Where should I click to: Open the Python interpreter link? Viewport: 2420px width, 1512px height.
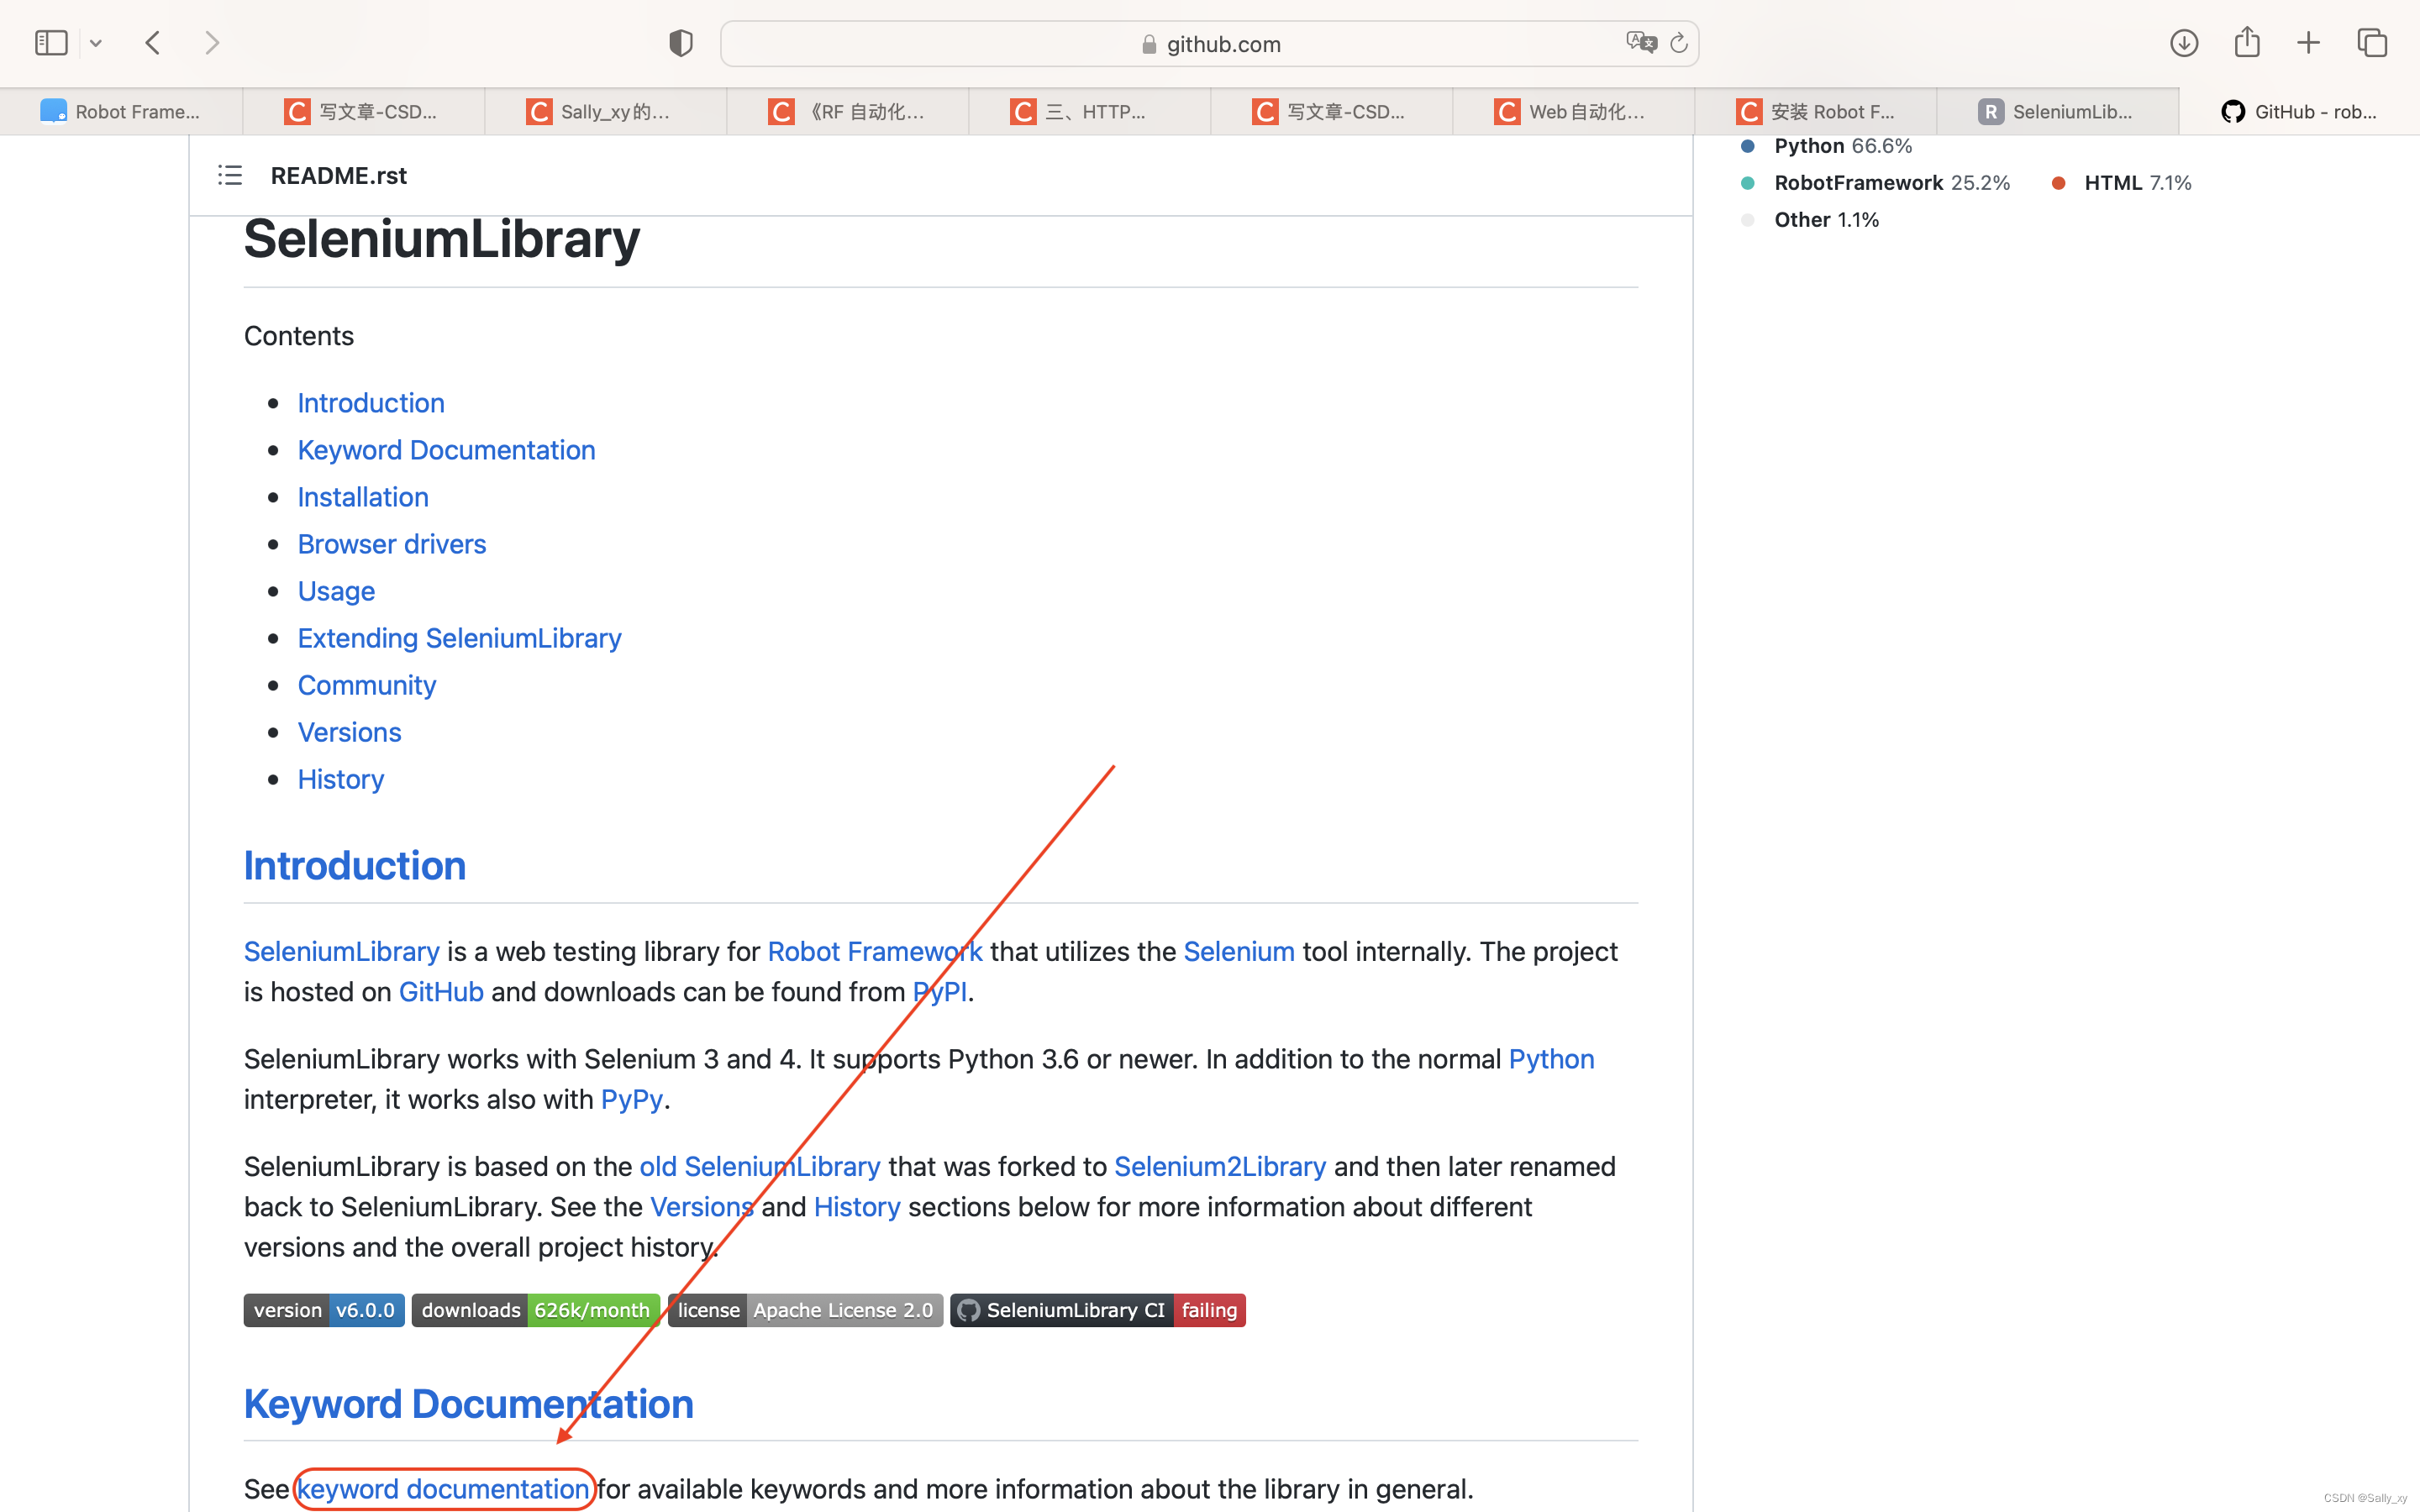click(x=1551, y=1059)
